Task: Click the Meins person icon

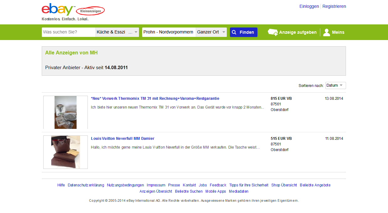Action: pyautogui.click(x=327, y=32)
